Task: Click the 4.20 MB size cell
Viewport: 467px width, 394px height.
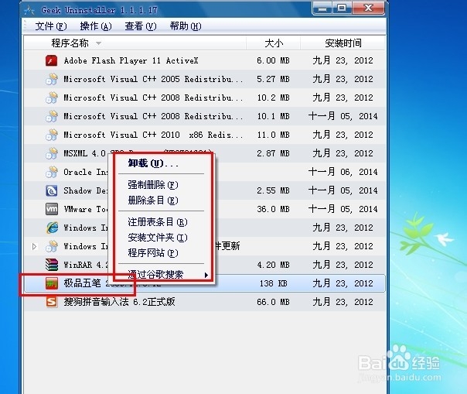Action: click(273, 265)
